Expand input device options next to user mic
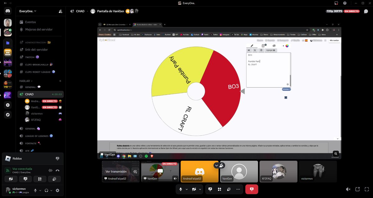 click(40, 191)
